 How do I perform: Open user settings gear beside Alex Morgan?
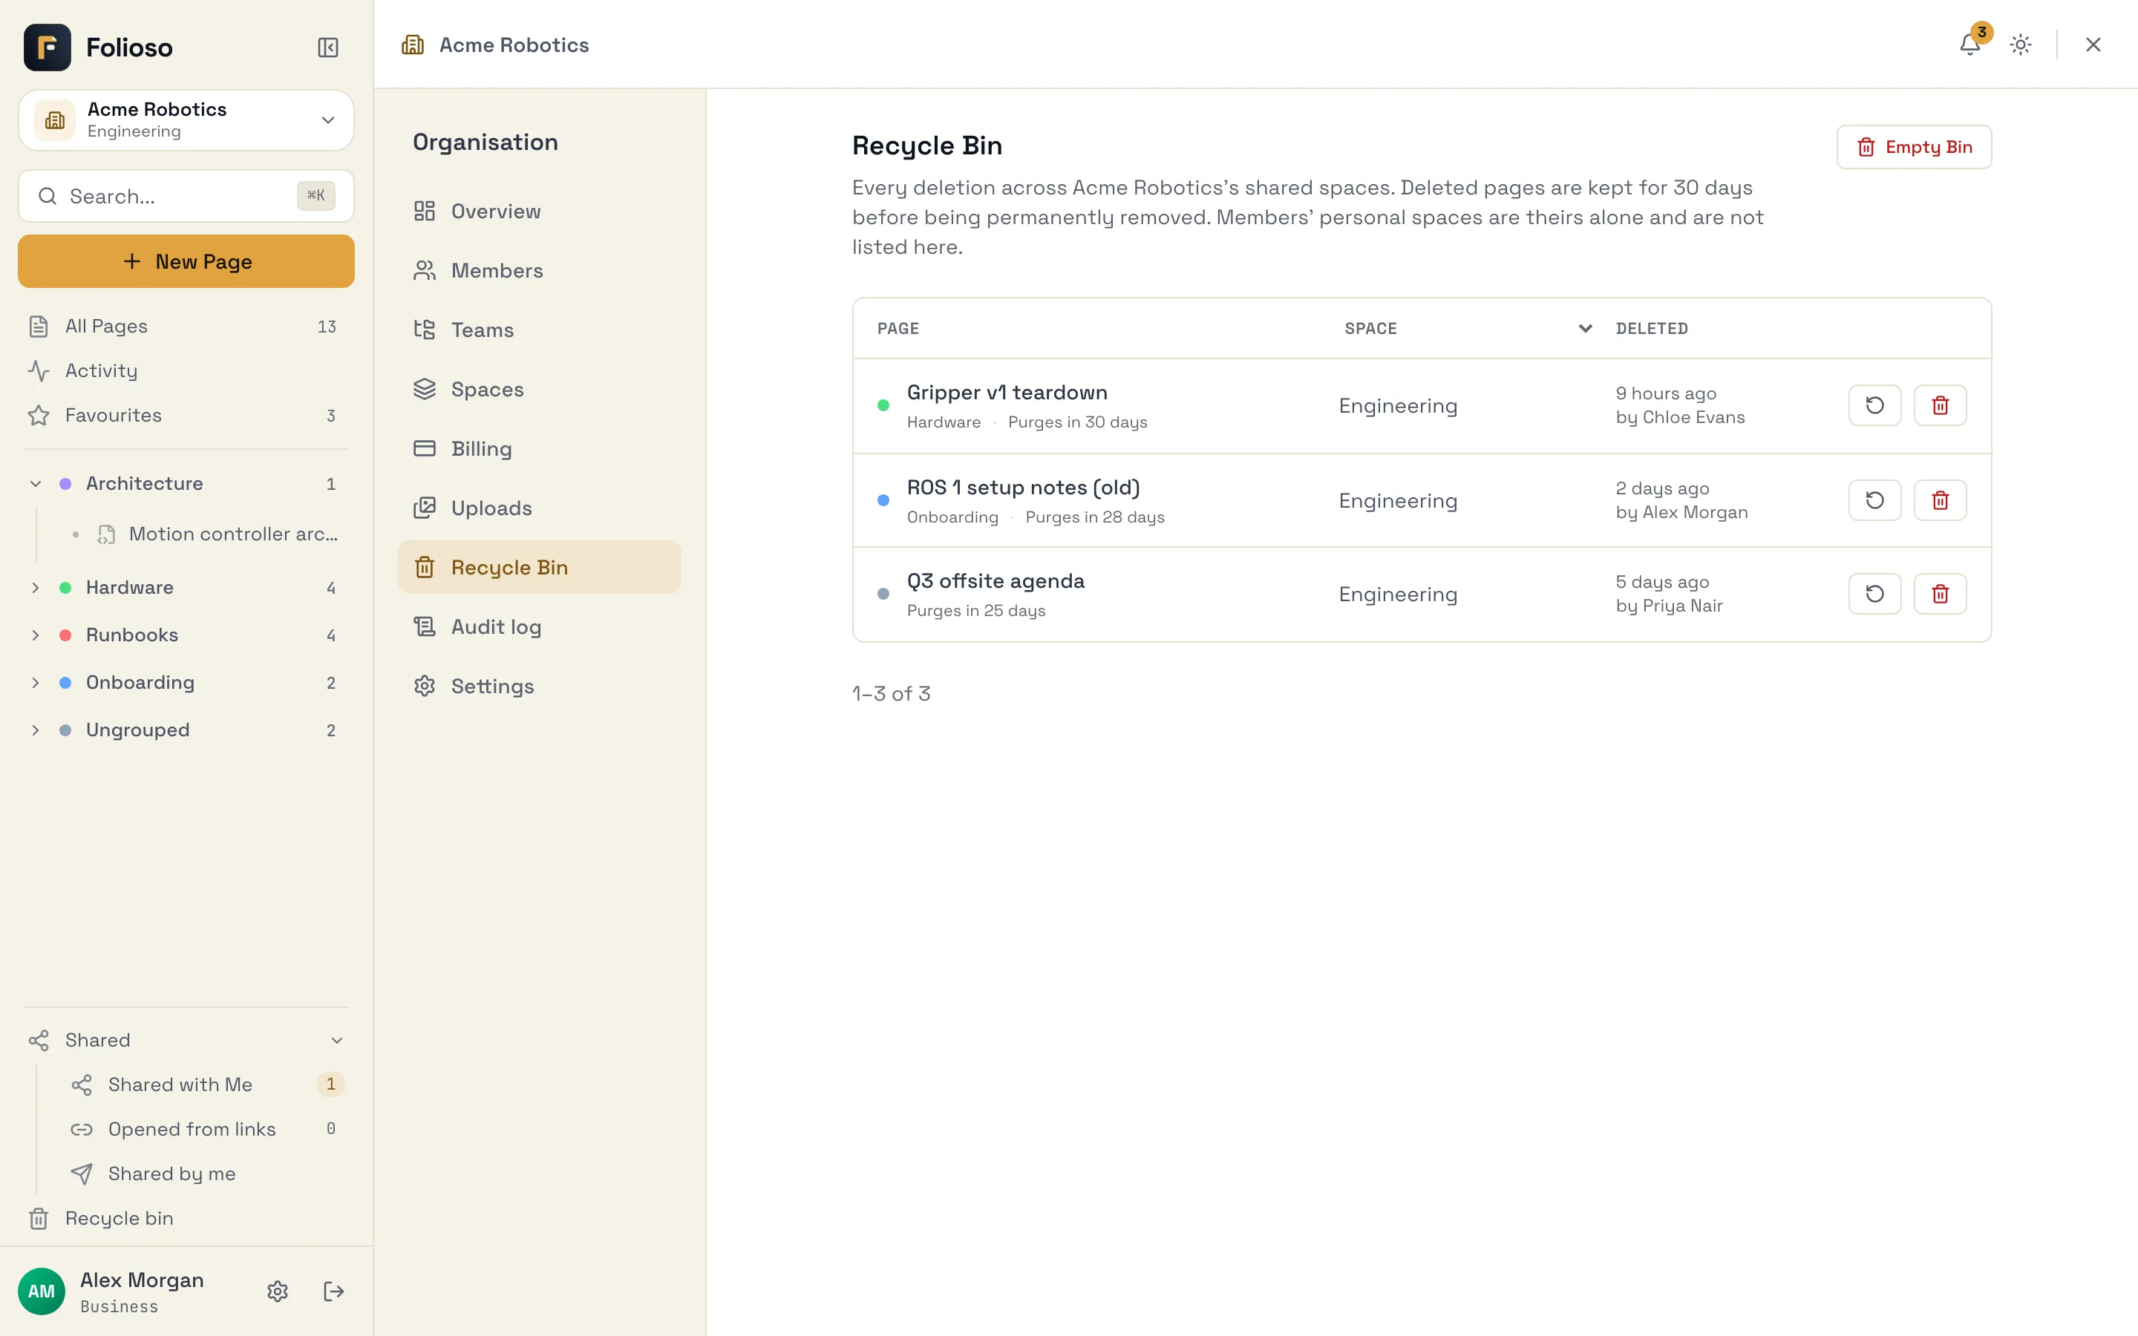point(278,1291)
